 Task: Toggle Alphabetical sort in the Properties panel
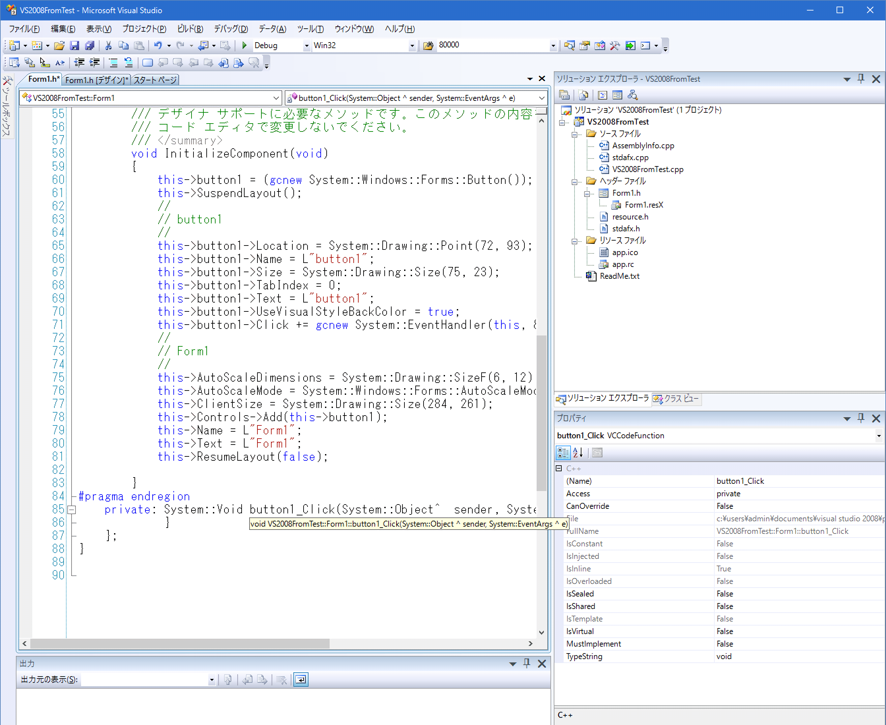coord(578,452)
